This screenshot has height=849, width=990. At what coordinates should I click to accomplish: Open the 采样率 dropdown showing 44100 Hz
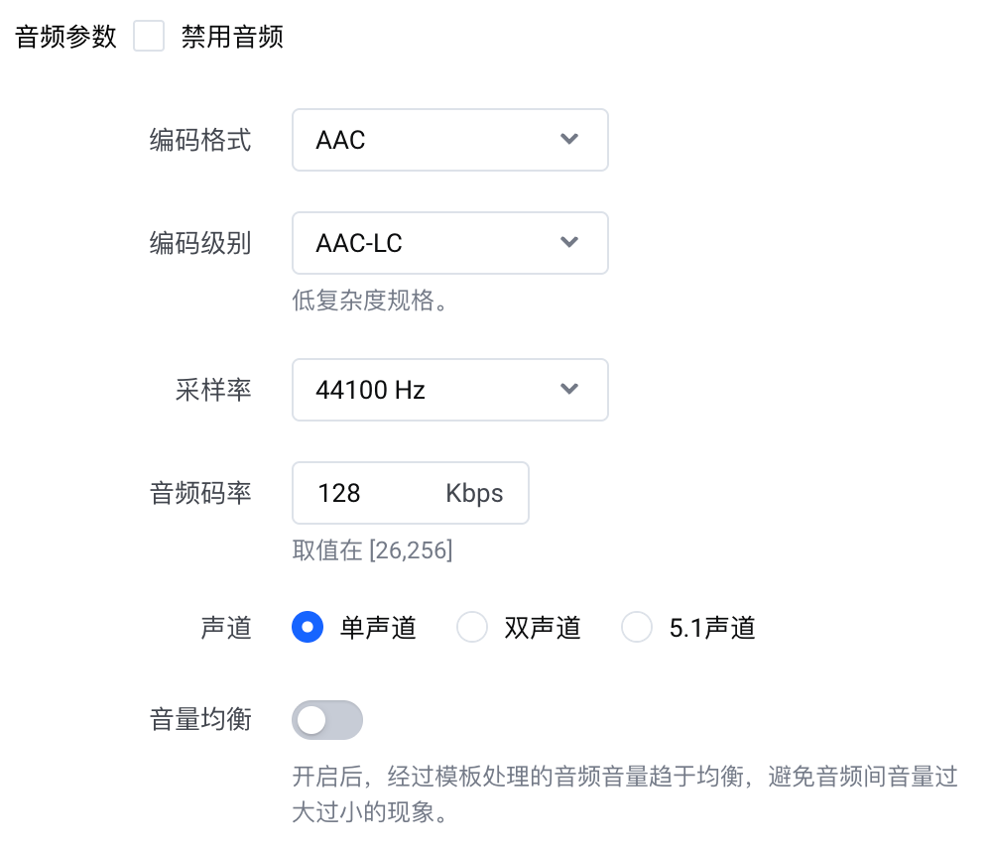(436, 389)
